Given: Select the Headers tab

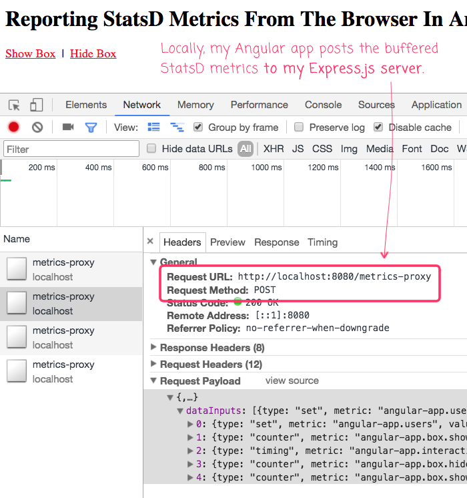Looking at the screenshot, I should (x=182, y=242).
